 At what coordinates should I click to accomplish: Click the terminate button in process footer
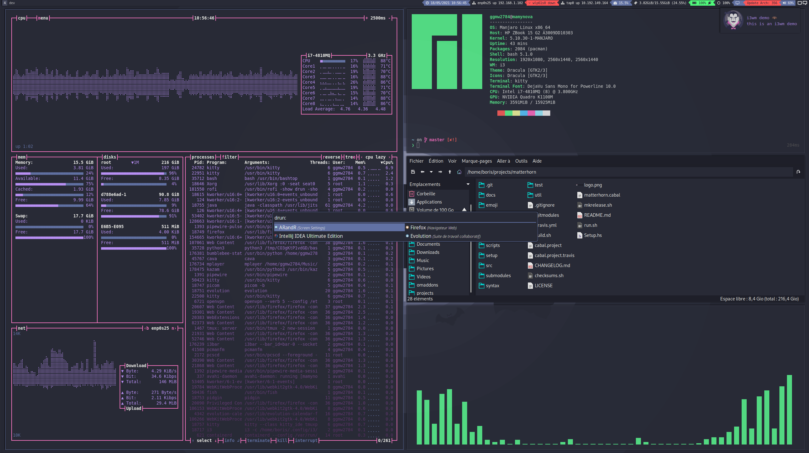pyautogui.click(x=258, y=440)
